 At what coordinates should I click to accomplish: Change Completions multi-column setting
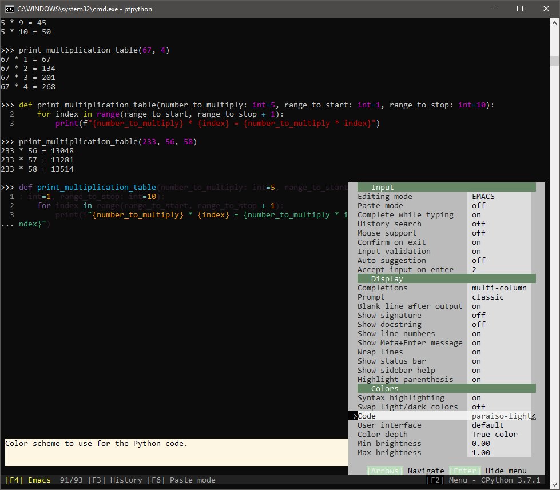(x=499, y=288)
